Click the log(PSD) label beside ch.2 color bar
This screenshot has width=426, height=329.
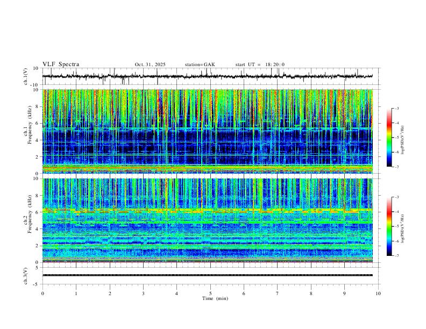403,229
